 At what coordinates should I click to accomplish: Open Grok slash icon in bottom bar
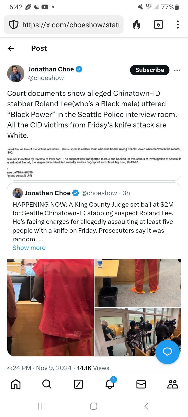(x=78, y=384)
